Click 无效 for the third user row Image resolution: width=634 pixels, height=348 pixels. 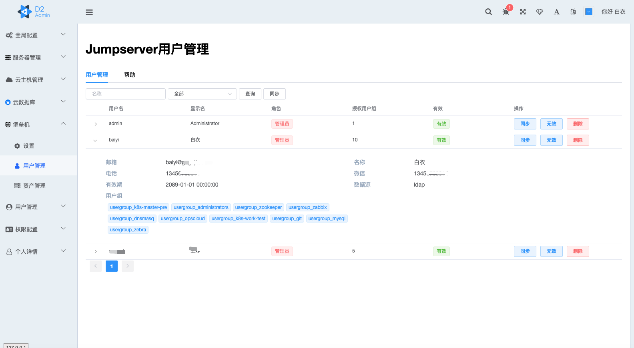[552, 251]
